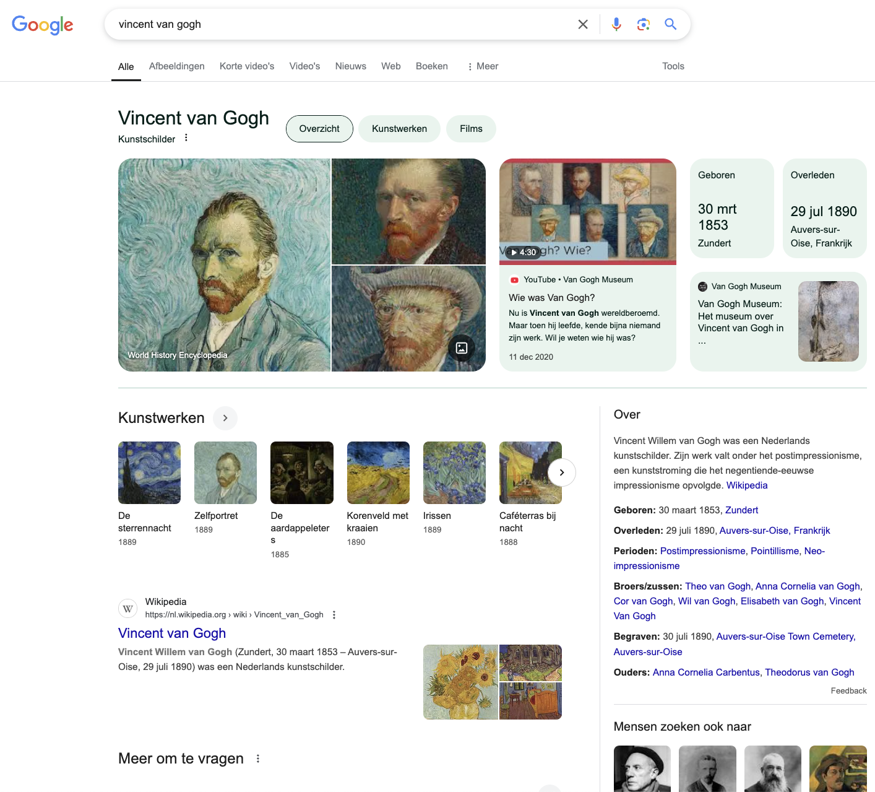
Task: Open three-dot menu next to Kunstschilder
Action: [186, 138]
